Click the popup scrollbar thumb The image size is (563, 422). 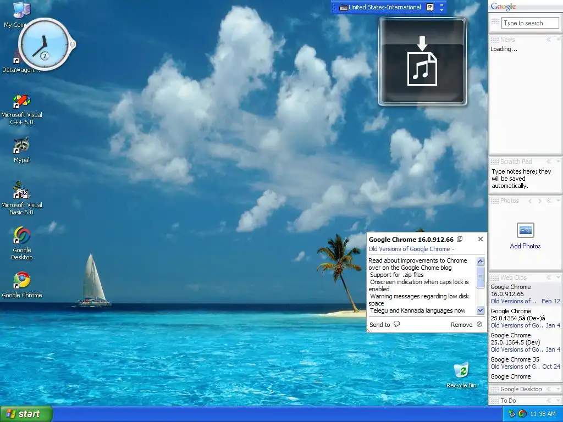point(480,277)
